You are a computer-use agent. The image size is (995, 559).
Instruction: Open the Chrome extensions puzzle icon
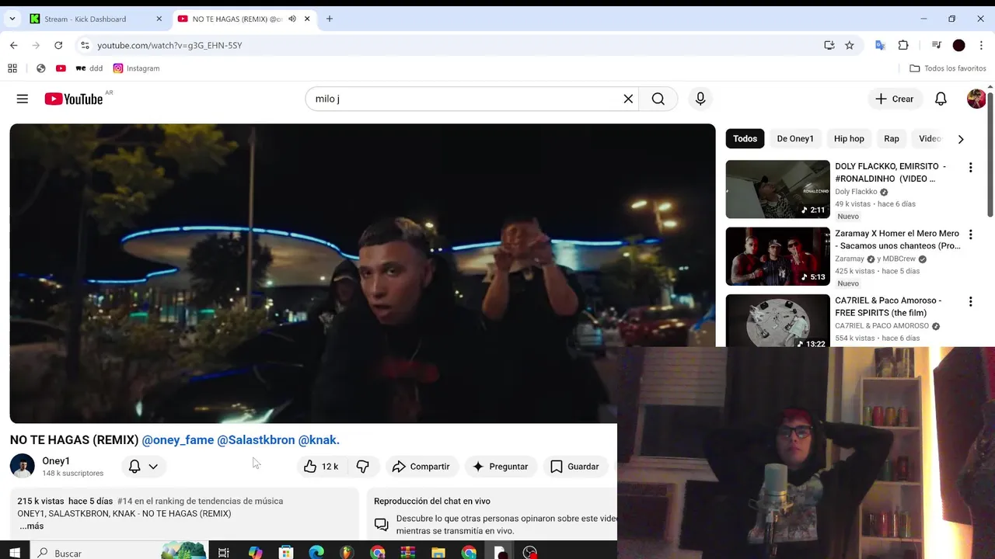click(x=903, y=45)
